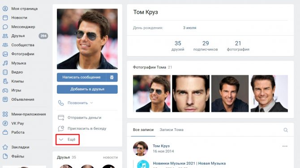Click the gift icon beside Написать сообщение
The height and width of the screenshot is (168, 300).
pyautogui.click(x=112, y=77)
